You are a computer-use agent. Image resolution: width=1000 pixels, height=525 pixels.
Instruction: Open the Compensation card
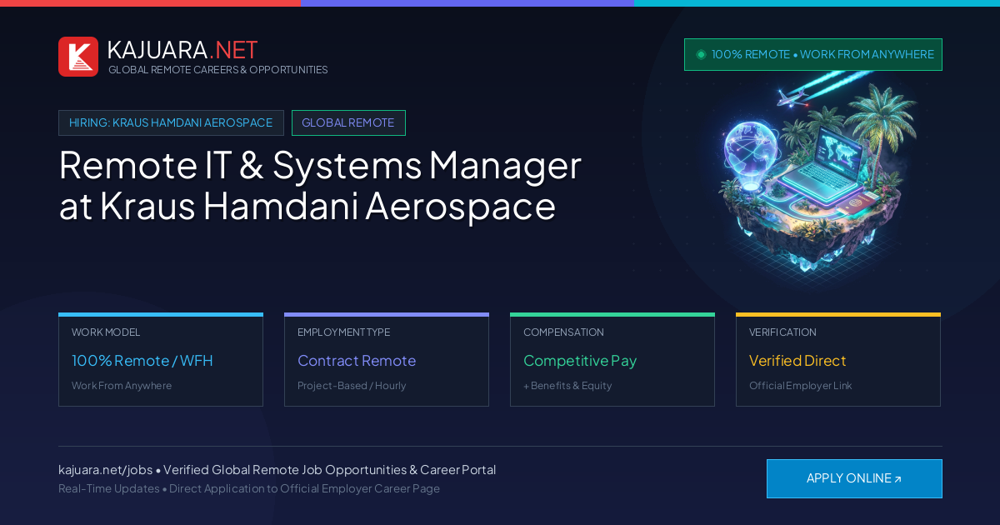pos(612,359)
